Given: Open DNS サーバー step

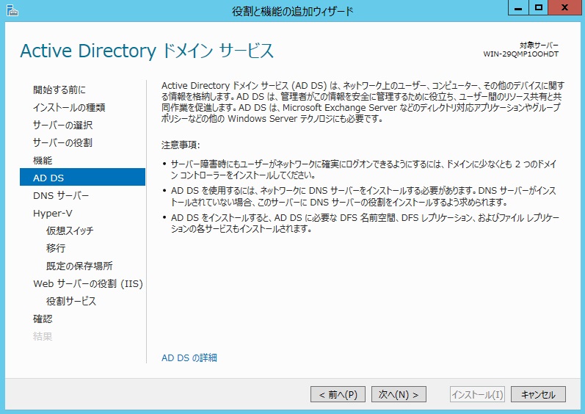Looking at the screenshot, I should [x=61, y=195].
